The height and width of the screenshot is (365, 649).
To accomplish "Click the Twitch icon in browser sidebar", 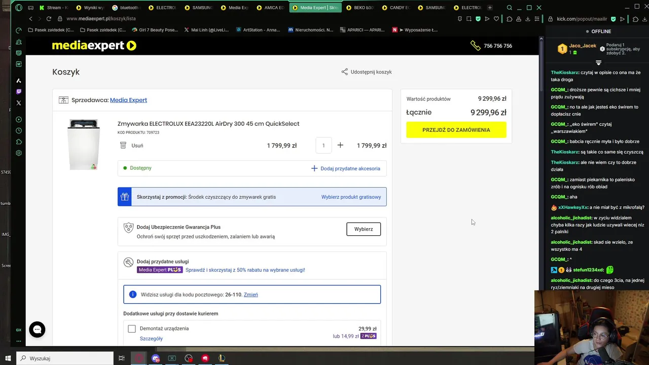I will pos(19,92).
